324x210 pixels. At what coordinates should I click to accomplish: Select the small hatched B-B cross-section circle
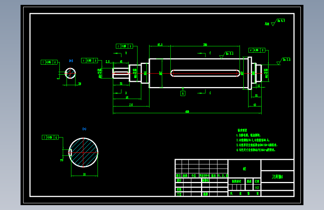coord(70,73)
